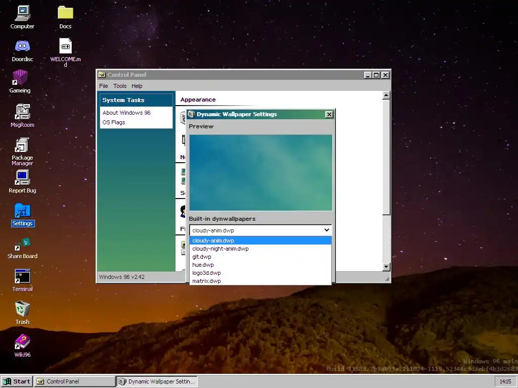Click the Control Panel title bar icon

102,75
